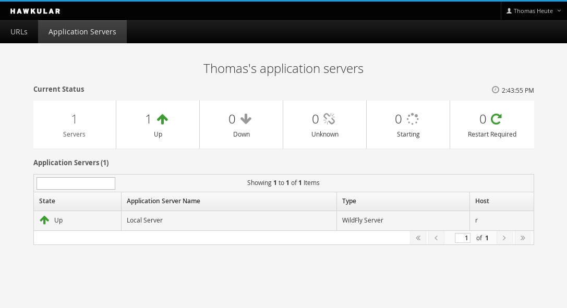This screenshot has width=567, height=308.
Task: Go to next page arrow
Action: pos(504,238)
